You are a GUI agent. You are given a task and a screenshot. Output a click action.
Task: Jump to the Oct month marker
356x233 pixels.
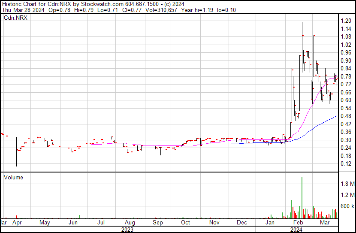tap(185, 223)
